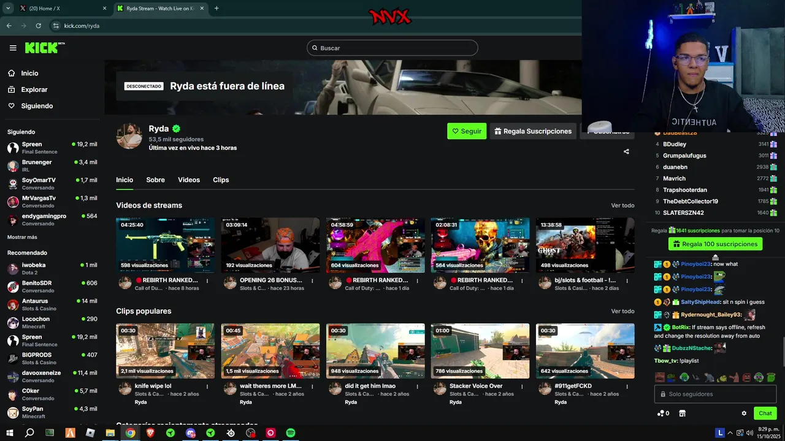Click the Solo seguidores chat input

(715, 394)
